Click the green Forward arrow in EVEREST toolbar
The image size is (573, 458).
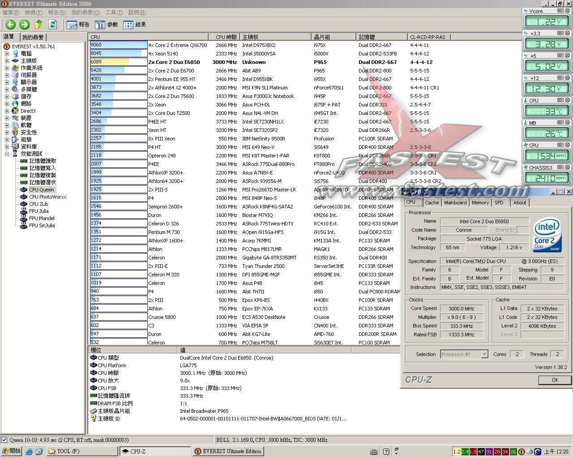tap(25, 25)
